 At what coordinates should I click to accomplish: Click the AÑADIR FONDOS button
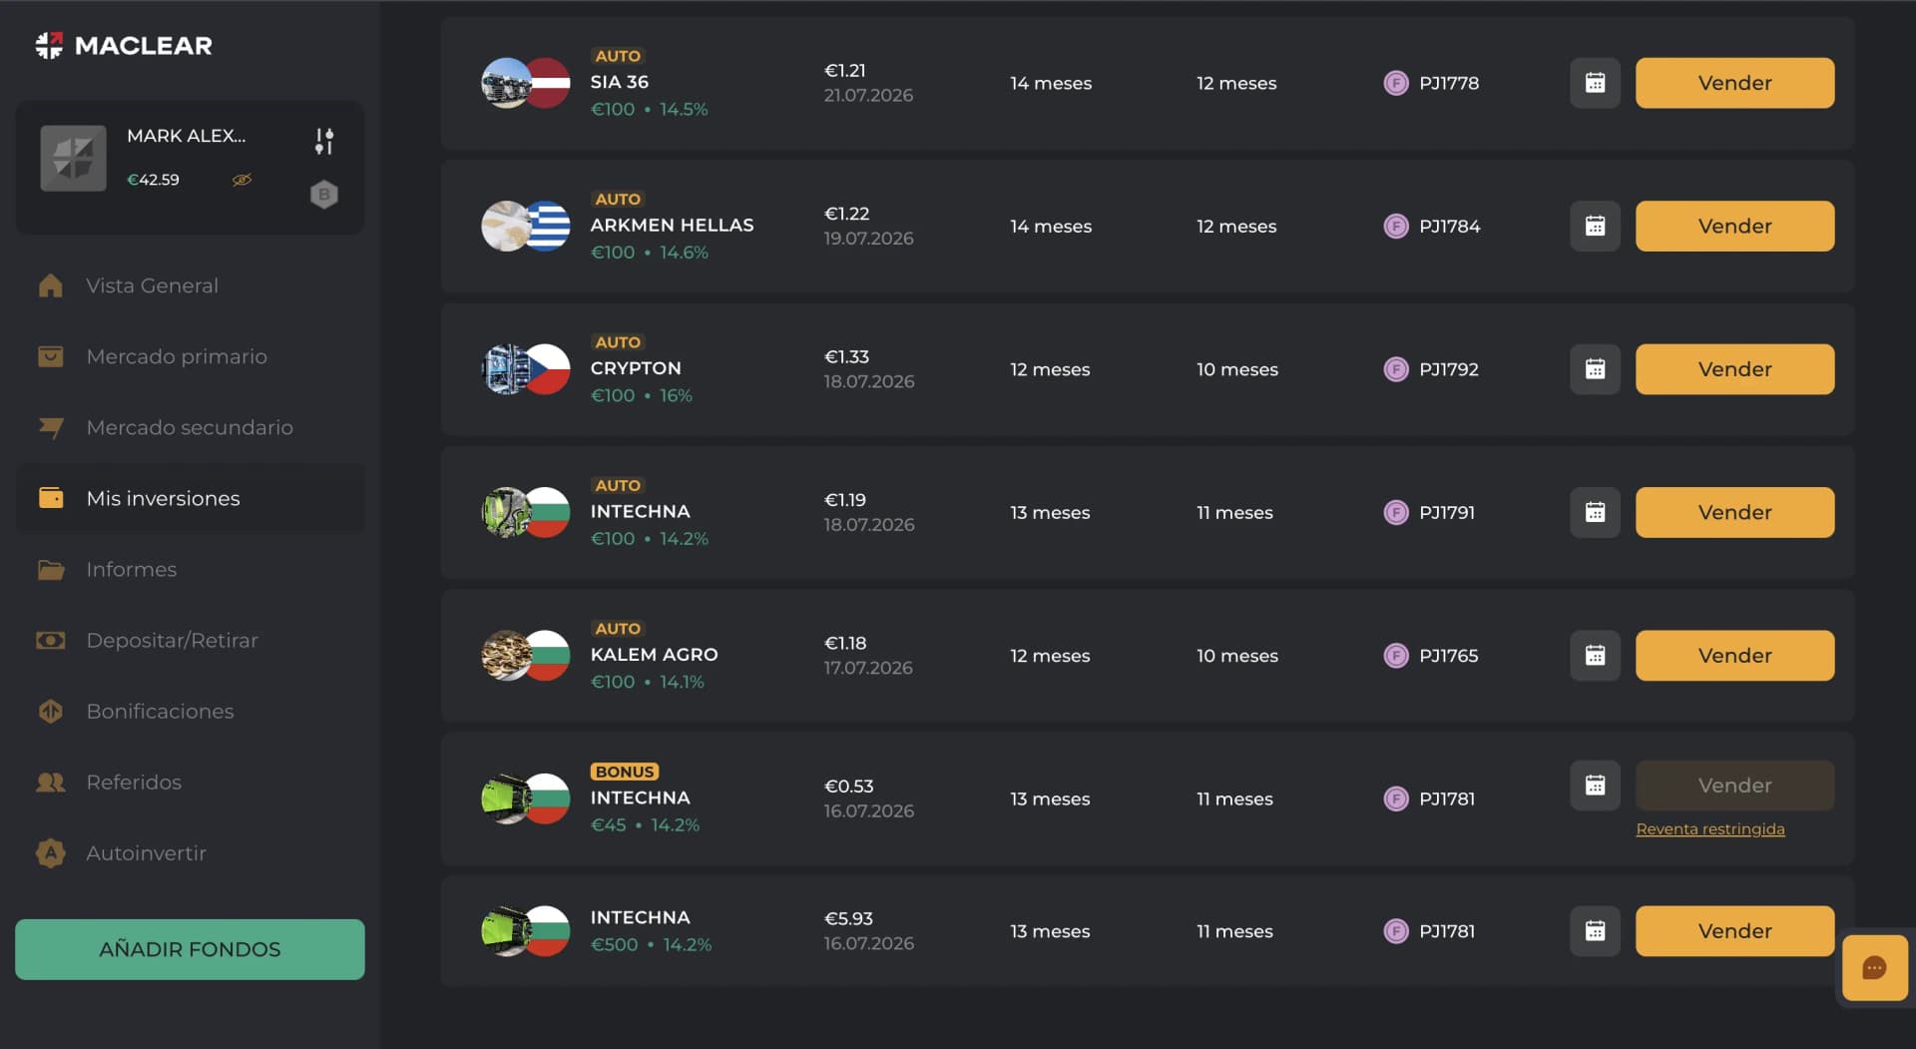190,949
